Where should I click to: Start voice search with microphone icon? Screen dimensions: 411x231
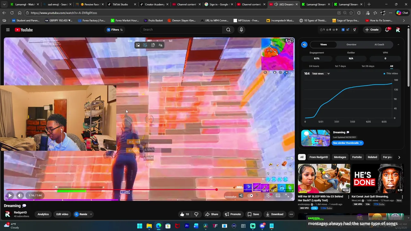pyautogui.click(x=241, y=30)
